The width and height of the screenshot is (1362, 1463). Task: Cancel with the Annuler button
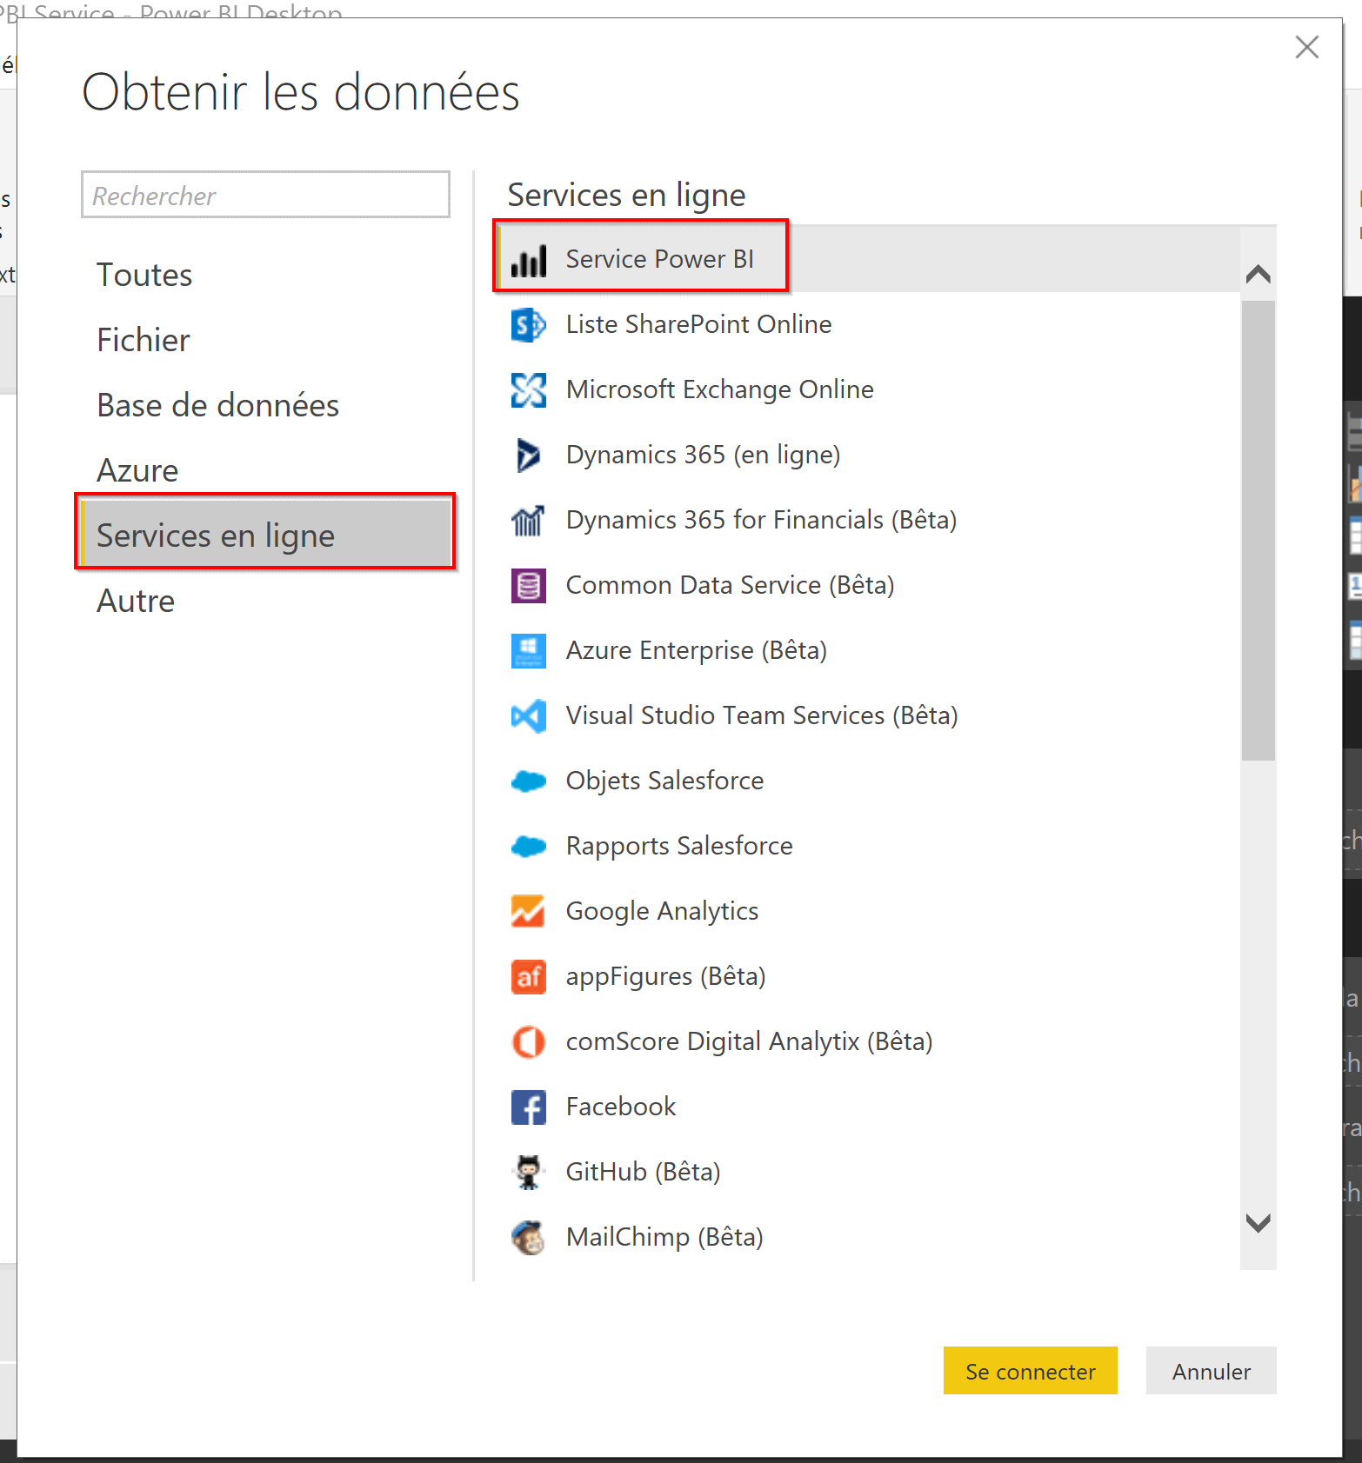tap(1210, 1371)
